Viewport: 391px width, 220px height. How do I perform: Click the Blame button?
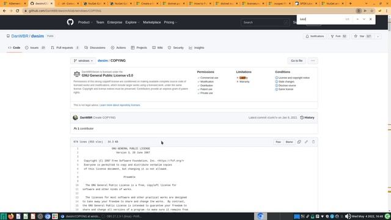[x=289, y=142]
